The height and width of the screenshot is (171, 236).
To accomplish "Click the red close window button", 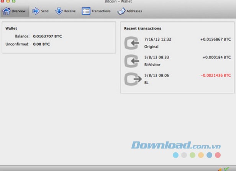I will (2, 1).
